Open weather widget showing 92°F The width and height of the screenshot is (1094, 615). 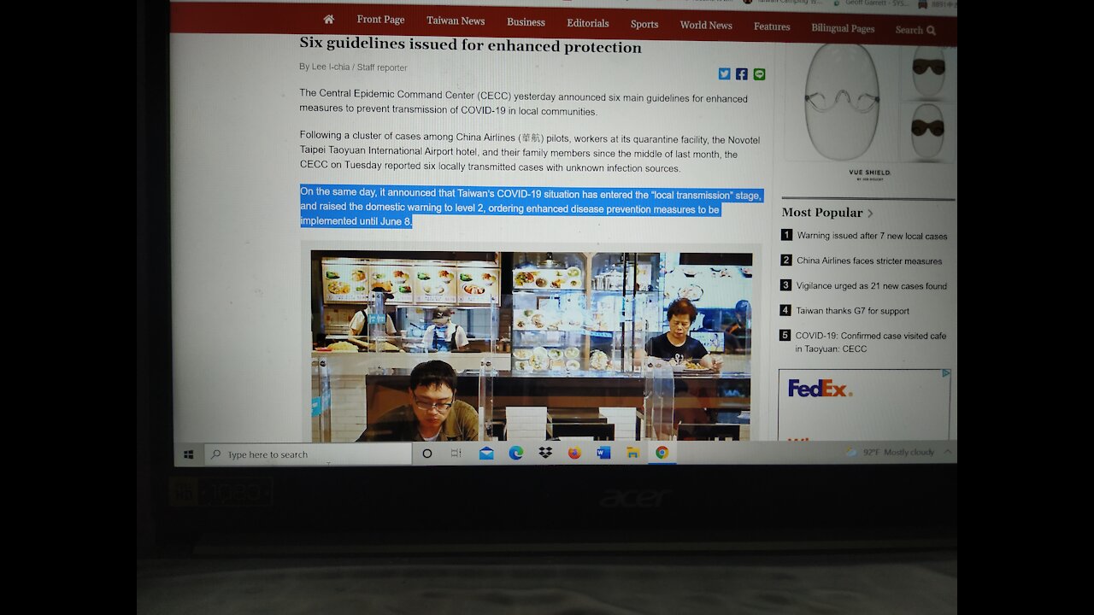889,452
